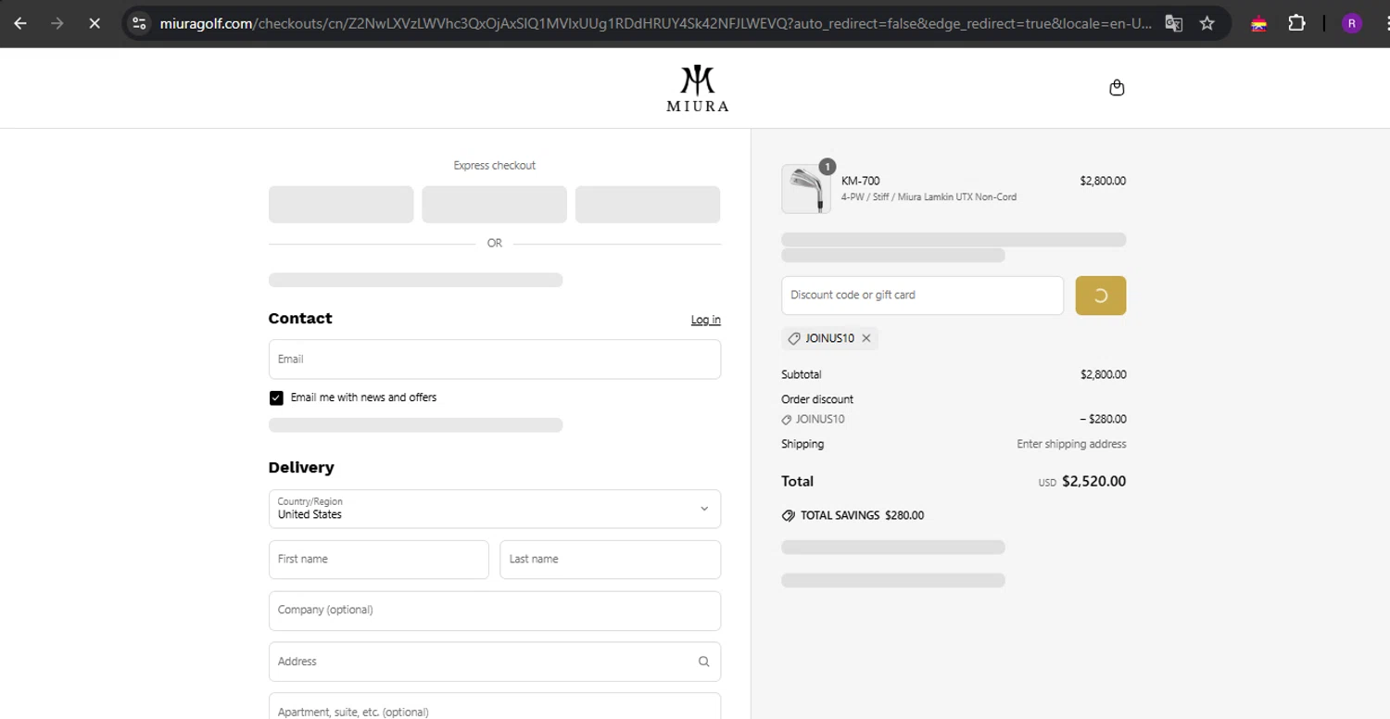
Task: Click the TOTAL SAVINGS $280.00 text
Action: tap(862, 515)
